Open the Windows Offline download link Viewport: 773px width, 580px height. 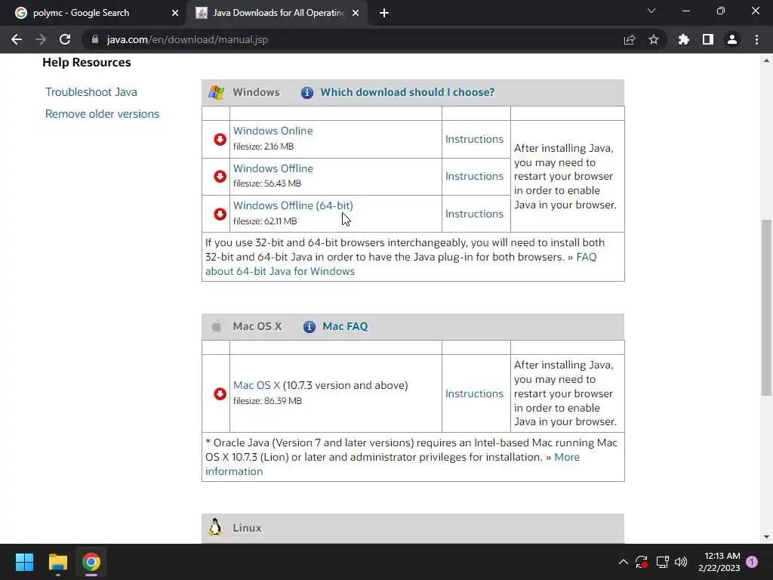point(273,168)
